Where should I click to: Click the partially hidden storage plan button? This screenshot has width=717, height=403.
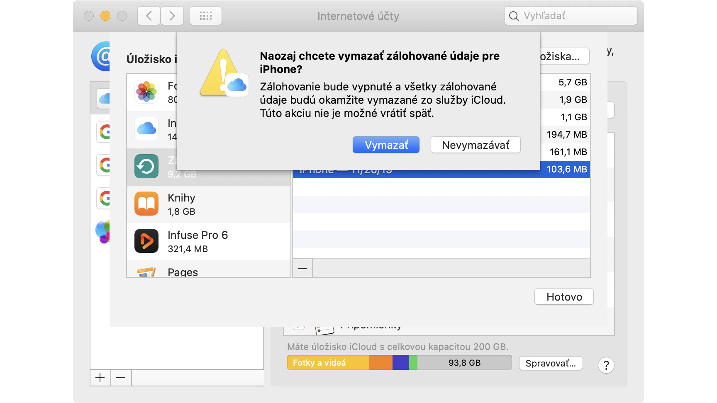pos(565,56)
